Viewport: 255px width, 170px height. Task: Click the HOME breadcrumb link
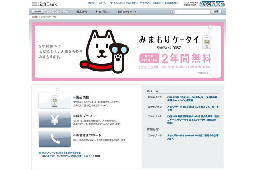click(35, 17)
